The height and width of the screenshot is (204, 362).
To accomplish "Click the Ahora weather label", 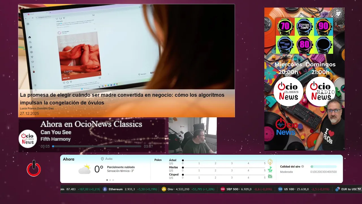I will [x=69, y=159].
